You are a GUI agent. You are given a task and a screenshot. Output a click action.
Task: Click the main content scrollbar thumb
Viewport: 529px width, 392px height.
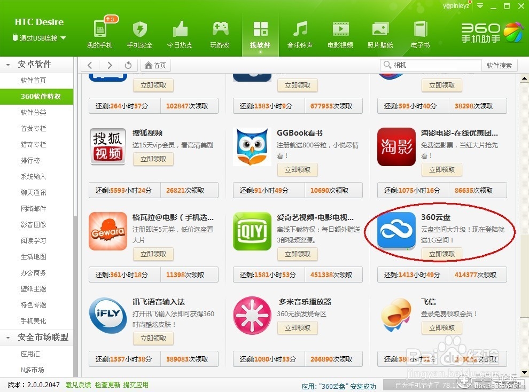[x=524, y=276]
